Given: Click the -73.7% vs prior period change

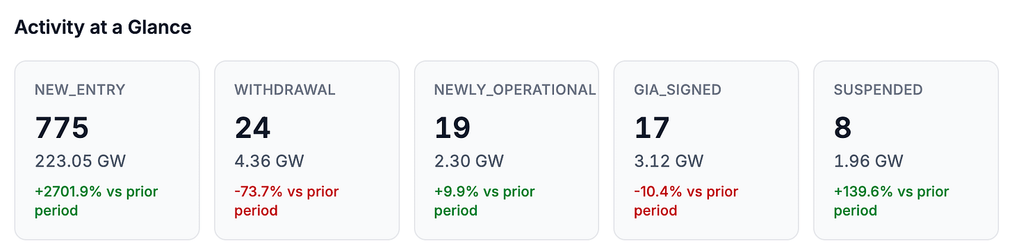Looking at the screenshot, I should [286, 200].
